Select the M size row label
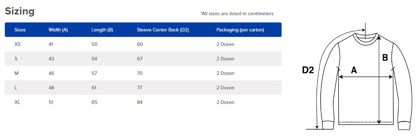Viewport: 416px width, 139px height. click(16, 73)
